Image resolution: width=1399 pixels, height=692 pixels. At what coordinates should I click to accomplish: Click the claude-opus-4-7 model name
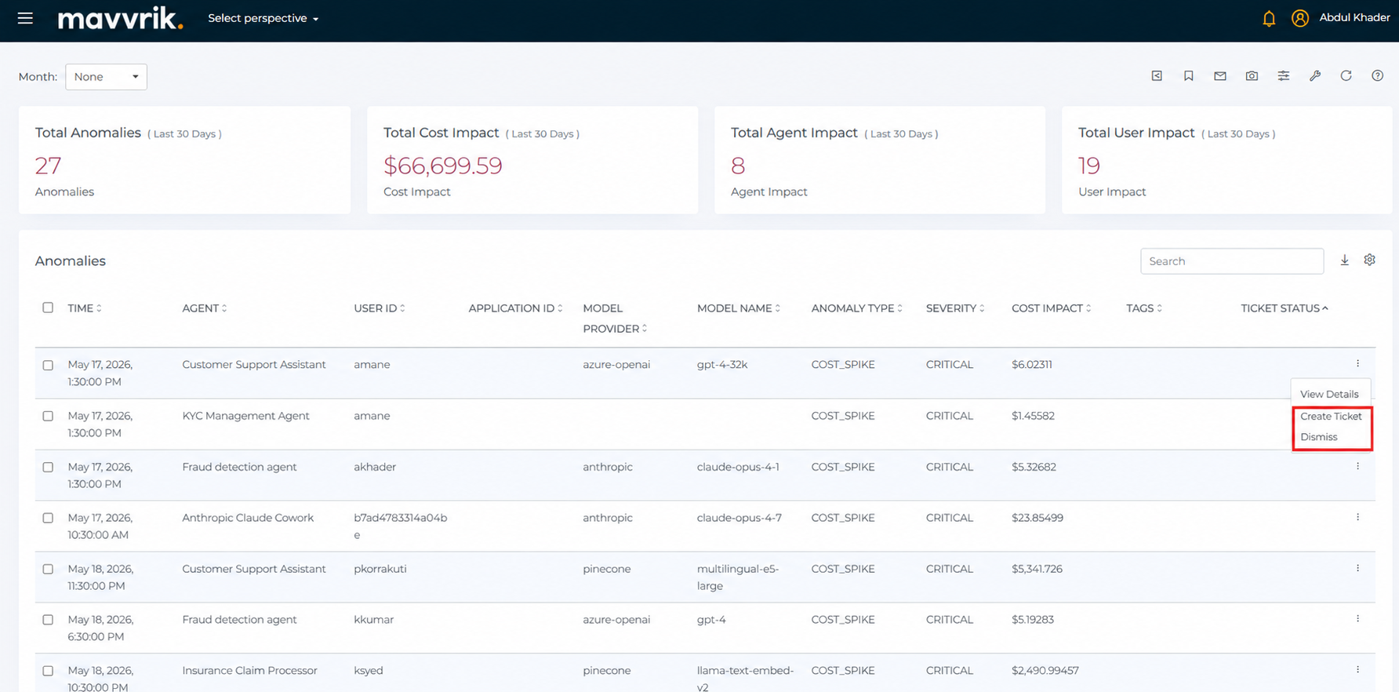(x=739, y=518)
